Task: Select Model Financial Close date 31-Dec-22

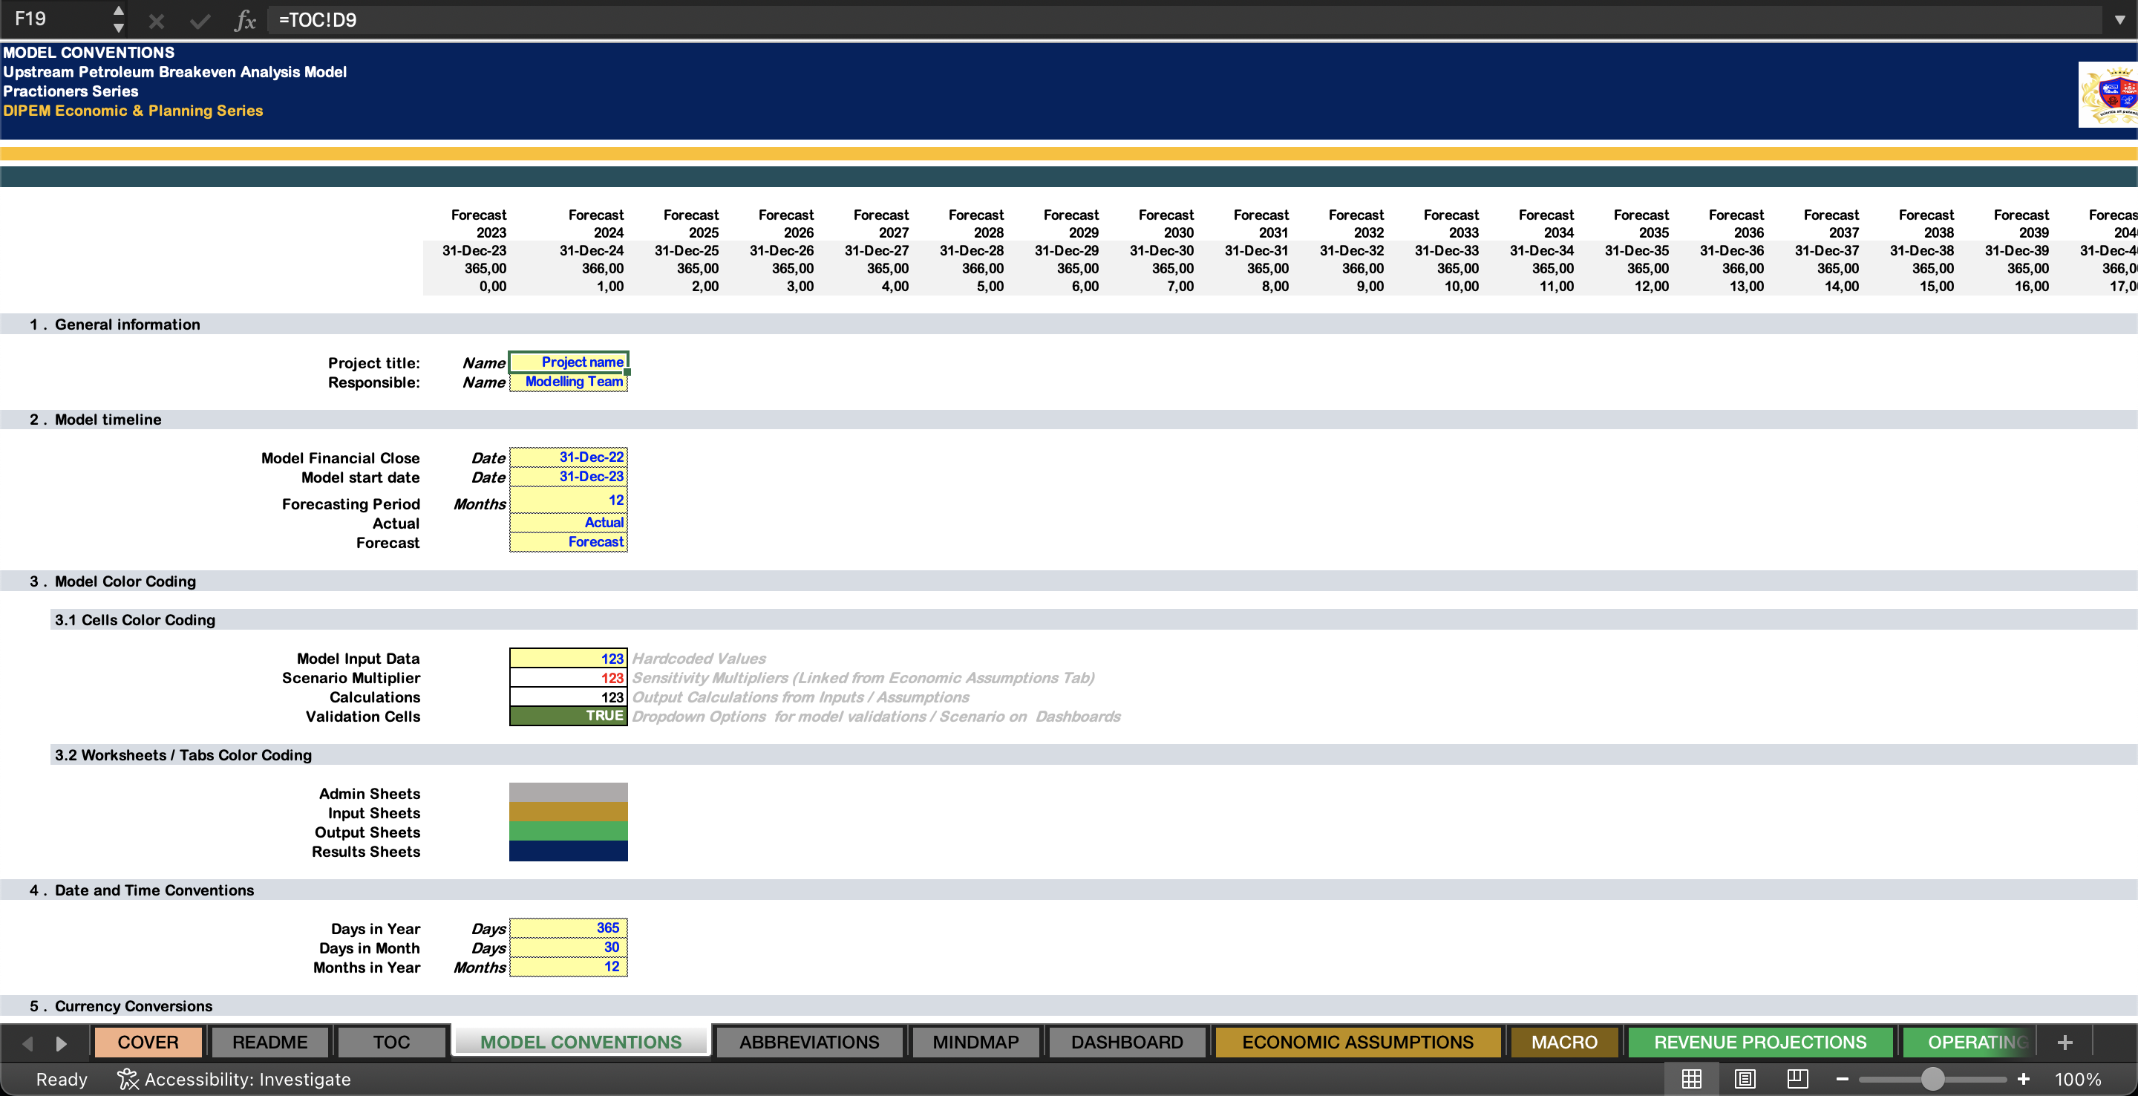Action: tap(569, 457)
